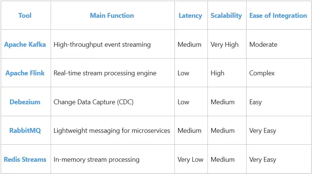The width and height of the screenshot is (312, 174).
Task: Select Real-time stream processing engine text
Action: pyautogui.click(x=105, y=73)
